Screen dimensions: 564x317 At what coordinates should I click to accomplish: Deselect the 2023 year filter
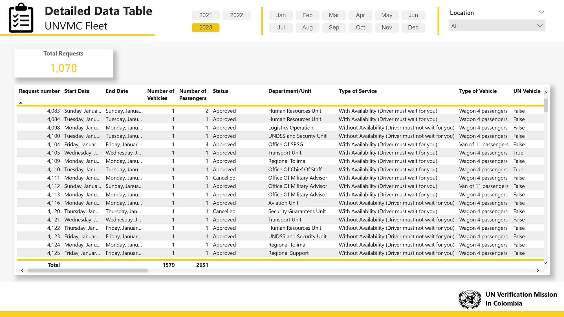point(206,28)
